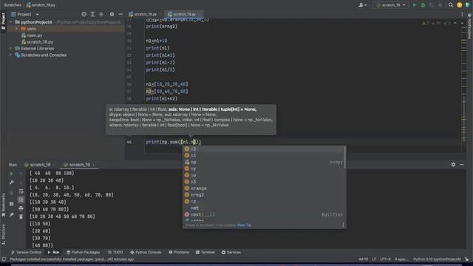Click UTF-8 encoding in status bar

click(x=385, y=259)
